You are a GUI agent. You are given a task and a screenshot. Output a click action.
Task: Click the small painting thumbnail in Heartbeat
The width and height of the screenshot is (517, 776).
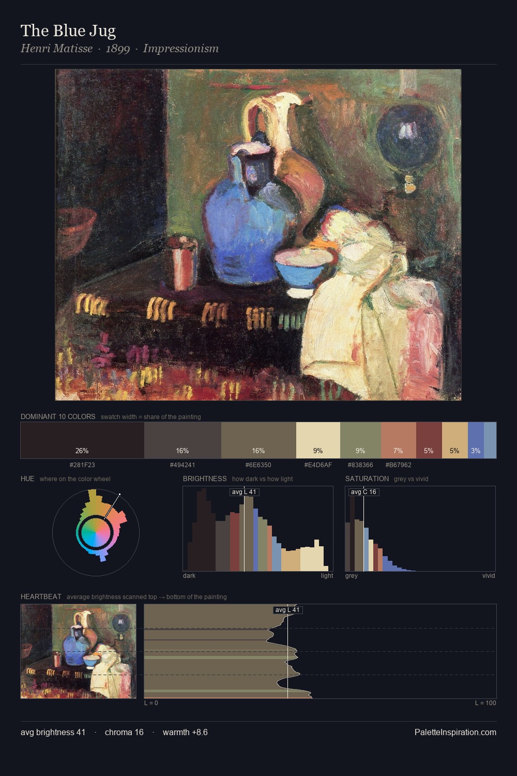pyautogui.click(x=79, y=651)
